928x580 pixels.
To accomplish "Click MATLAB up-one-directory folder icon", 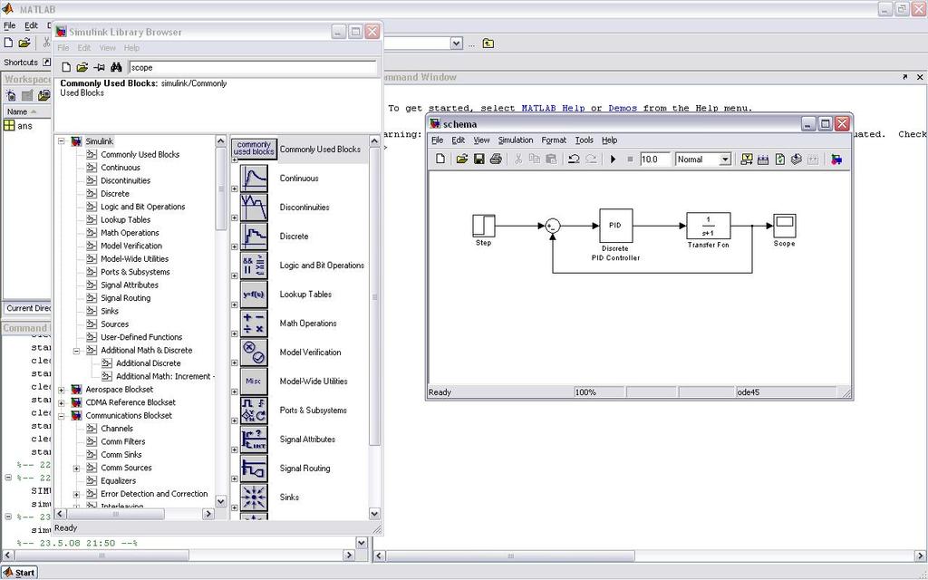I will [488, 43].
